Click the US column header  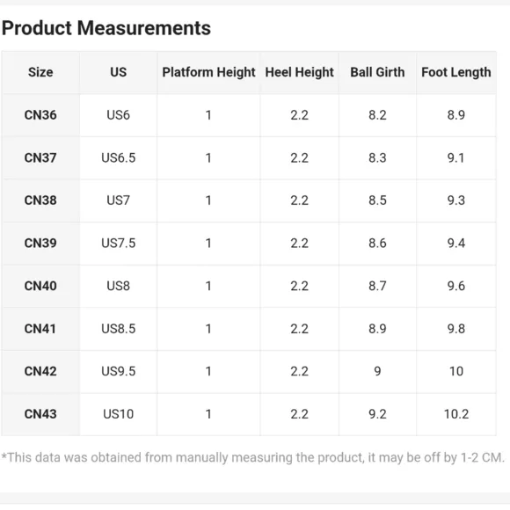(x=119, y=72)
